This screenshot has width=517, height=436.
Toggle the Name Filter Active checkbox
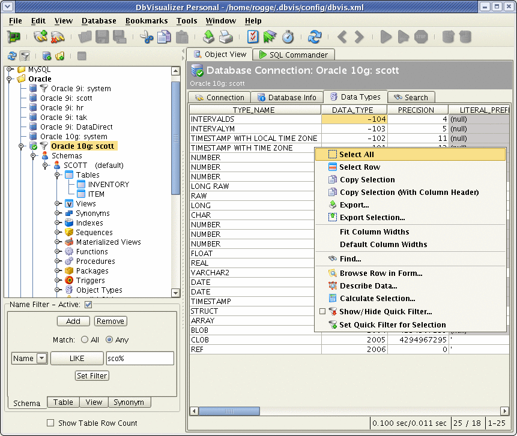[x=88, y=305]
